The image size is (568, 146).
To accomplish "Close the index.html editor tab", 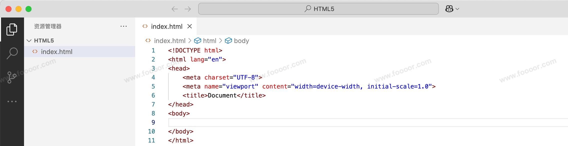I will 190,26.
